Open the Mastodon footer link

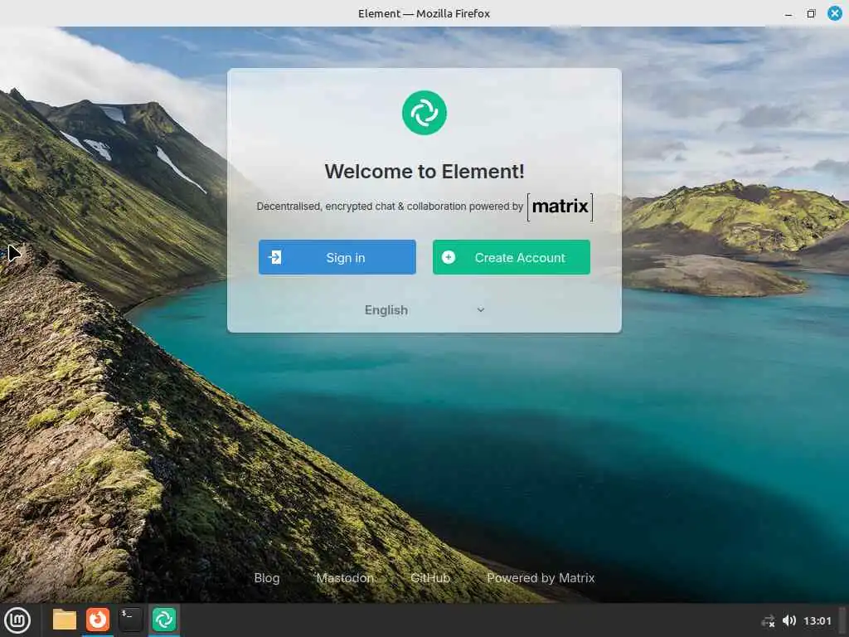click(x=345, y=578)
